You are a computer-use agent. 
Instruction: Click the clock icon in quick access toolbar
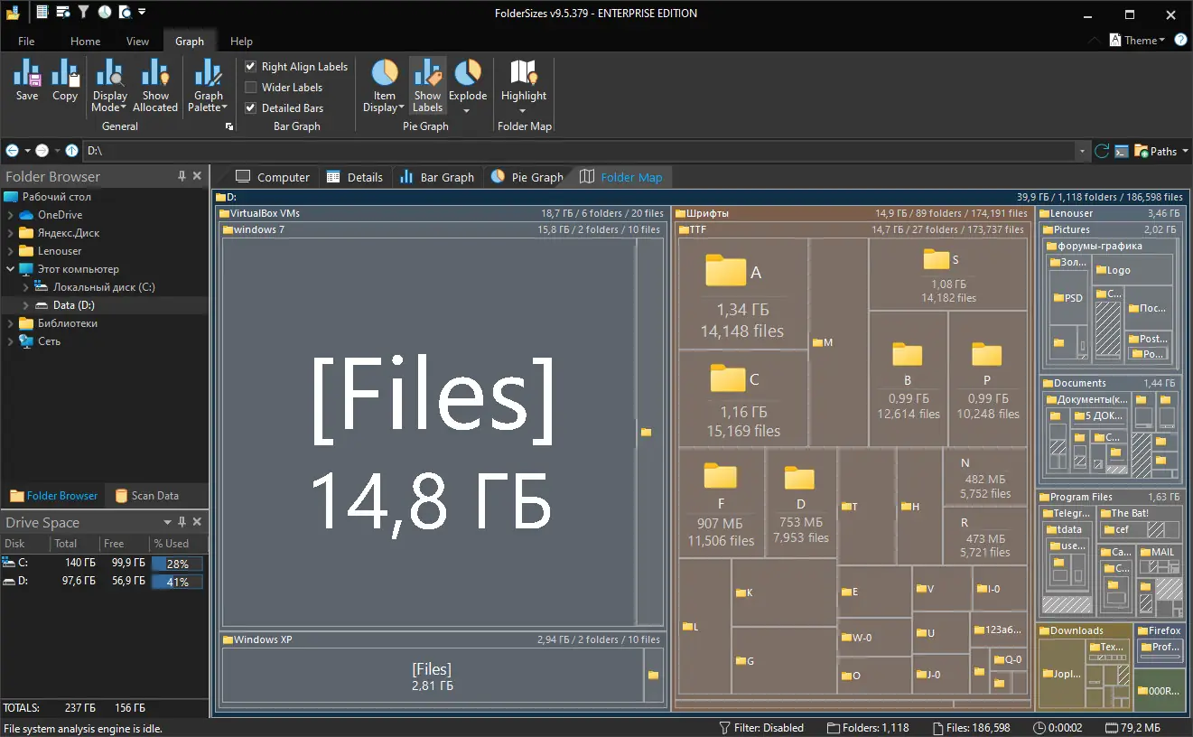click(104, 13)
